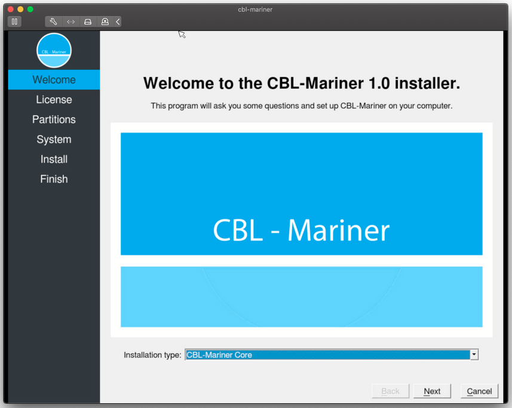Pause the virtual machine with pause icon
The image size is (512, 408).
pos(14,22)
